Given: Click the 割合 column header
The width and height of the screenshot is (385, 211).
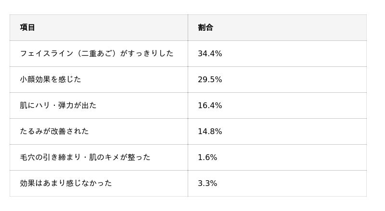Looking at the screenshot, I should pyautogui.click(x=205, y=27).
